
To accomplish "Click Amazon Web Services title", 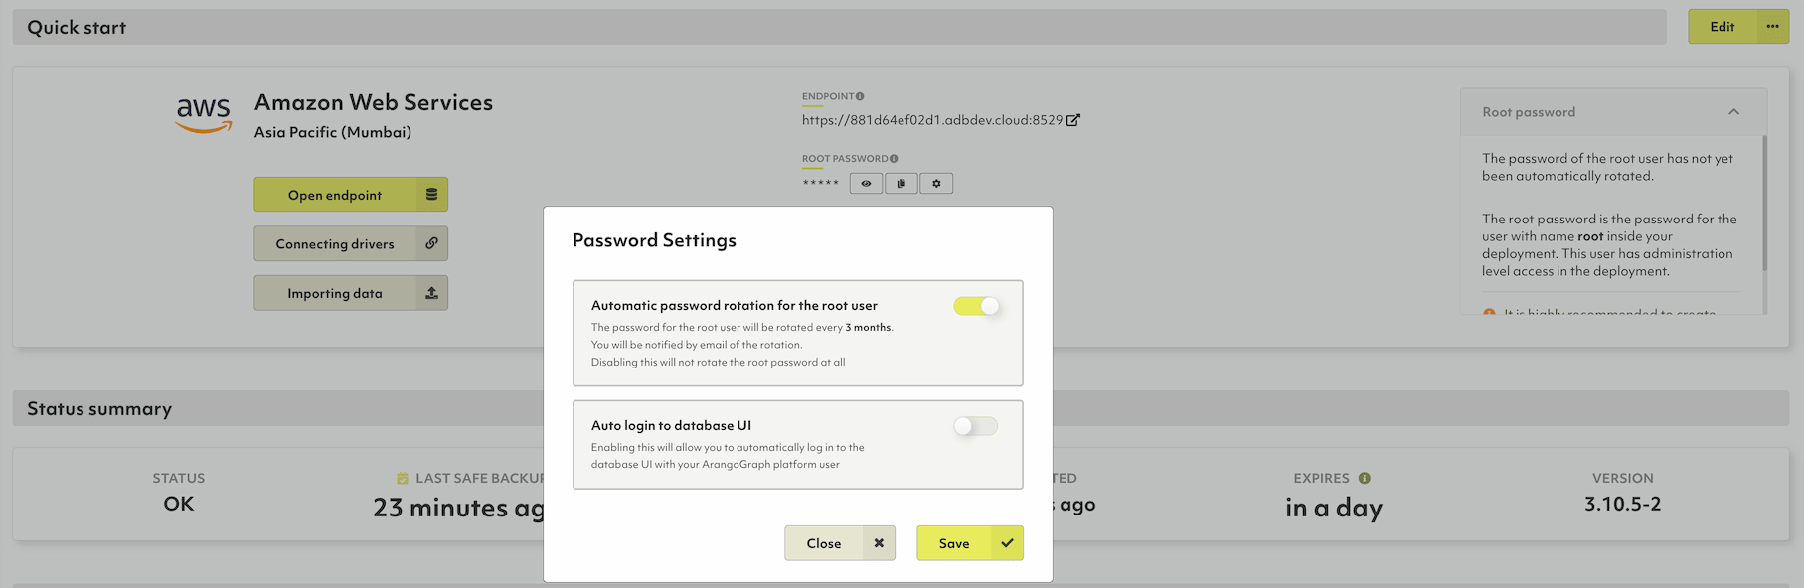I will click(x=374, y=102).
